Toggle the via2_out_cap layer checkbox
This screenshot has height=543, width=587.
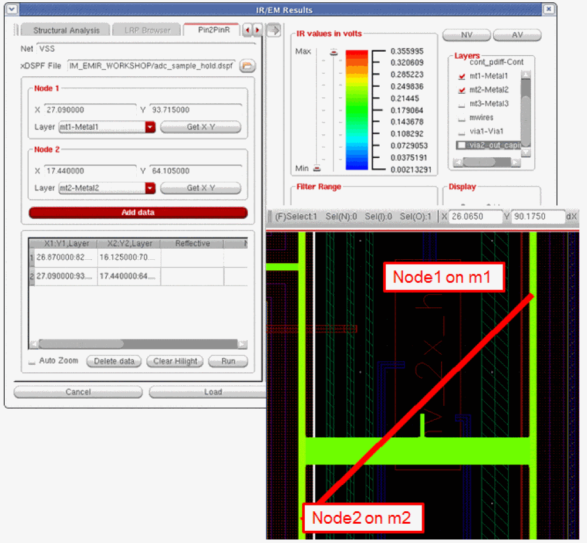click(461, 145)
